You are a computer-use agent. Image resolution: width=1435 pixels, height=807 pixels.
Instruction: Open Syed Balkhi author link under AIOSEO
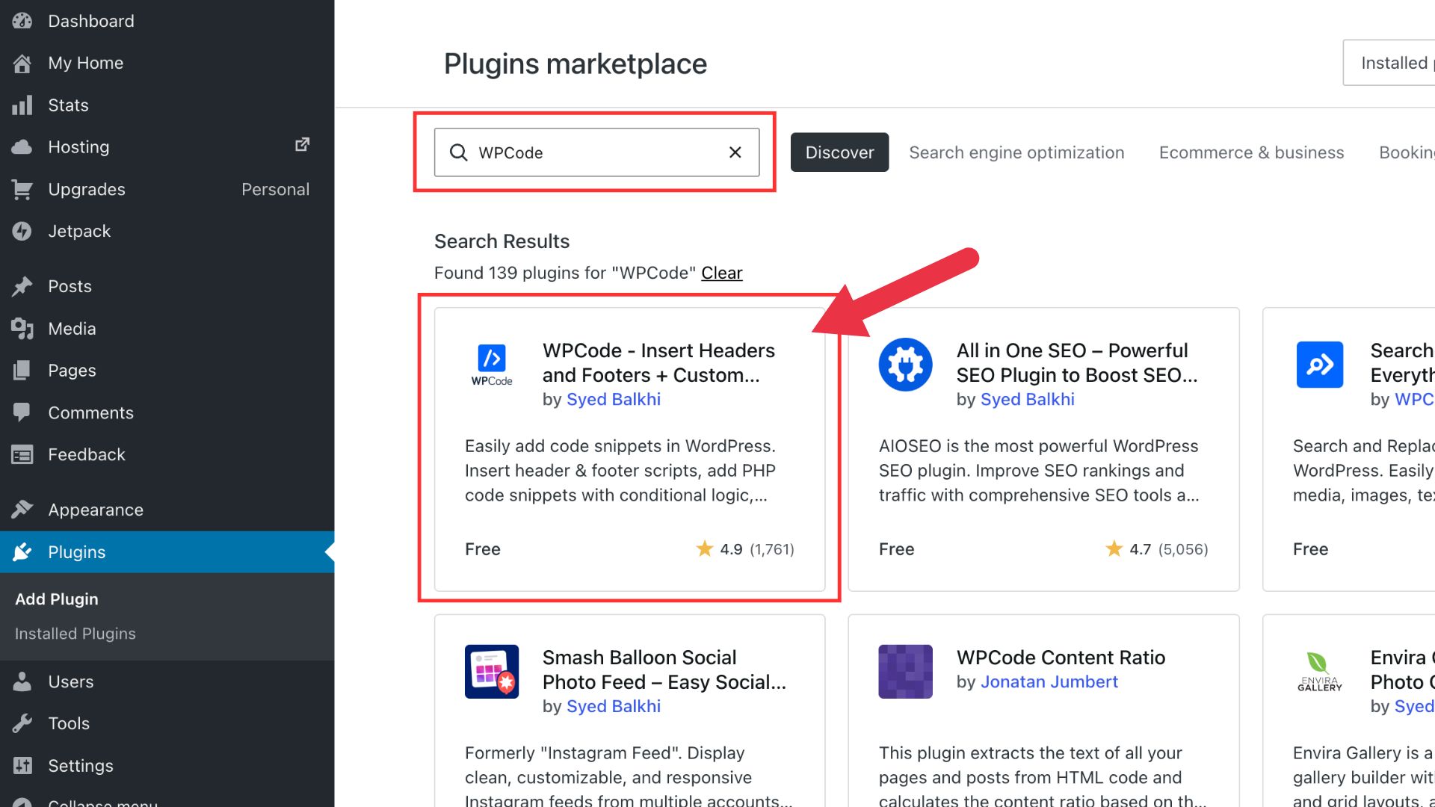[1027, 399]
